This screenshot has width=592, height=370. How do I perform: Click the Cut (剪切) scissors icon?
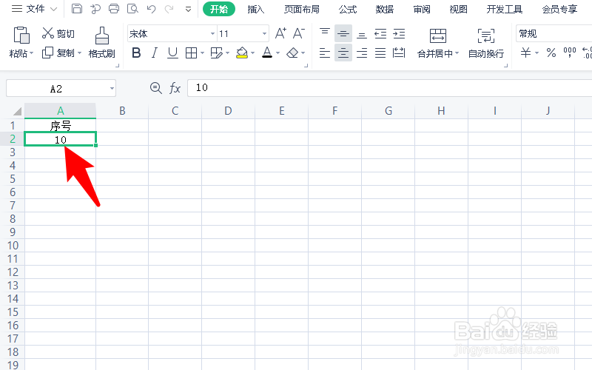47,33
